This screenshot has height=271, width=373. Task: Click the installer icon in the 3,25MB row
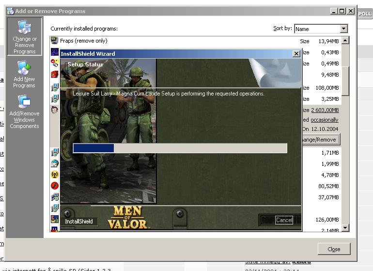55,98
